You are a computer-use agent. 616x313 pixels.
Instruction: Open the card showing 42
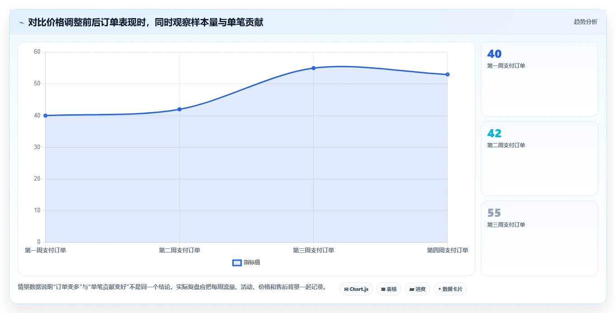[x=540, y=159]
